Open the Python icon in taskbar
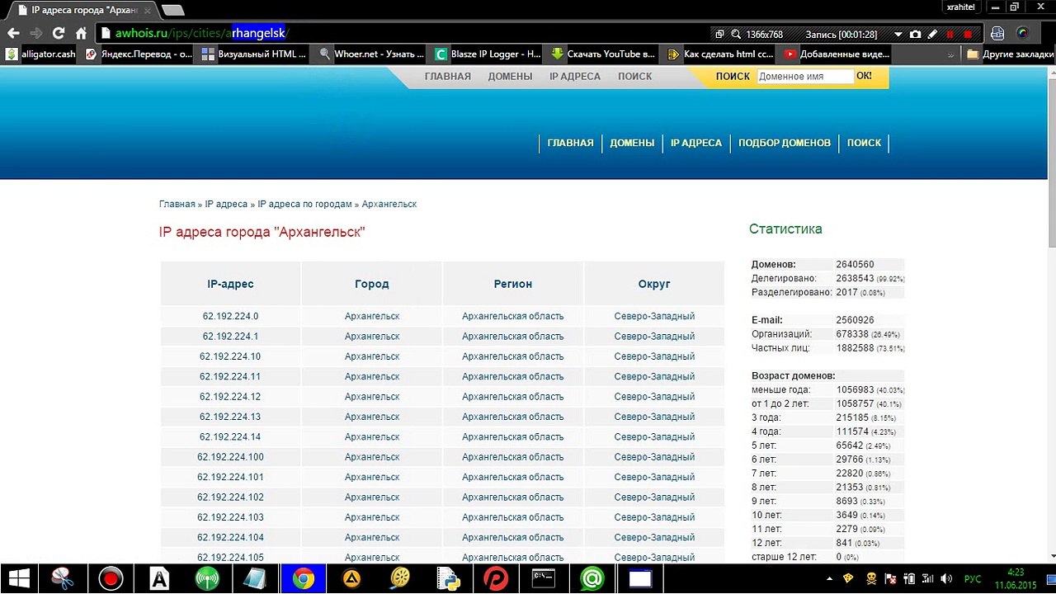1056x594 pixels. click(x=447, y=579)
